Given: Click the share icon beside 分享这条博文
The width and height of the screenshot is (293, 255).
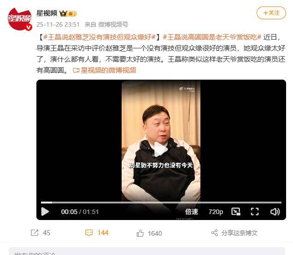Looking at the screenshot, I should point(215,233).
